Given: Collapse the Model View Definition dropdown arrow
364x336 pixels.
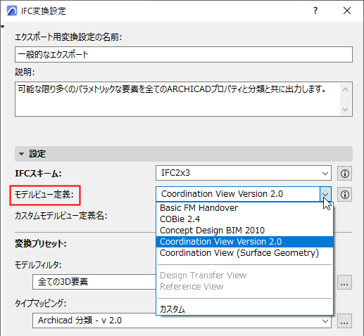Looking at the screenshot, I should [325, 194].
